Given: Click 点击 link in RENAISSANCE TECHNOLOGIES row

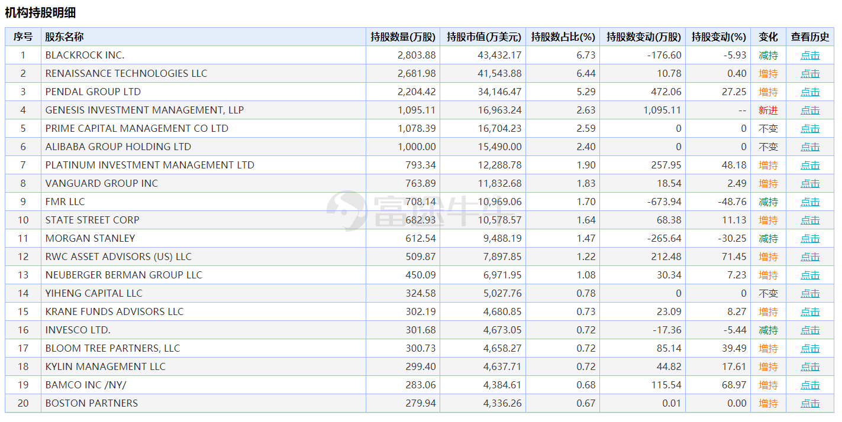Looking at the screenshot, I should (810, 74).
